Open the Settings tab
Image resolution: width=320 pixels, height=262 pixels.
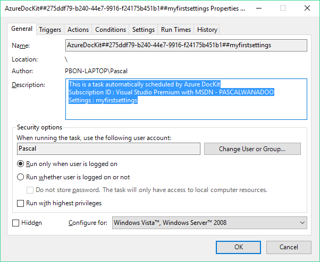(x=144, y=30)
